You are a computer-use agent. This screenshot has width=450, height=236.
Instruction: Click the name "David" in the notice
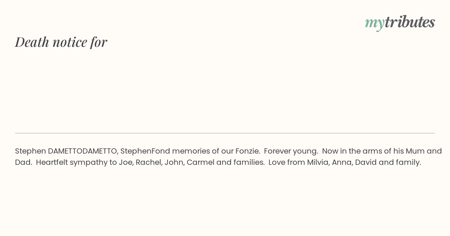365,163
